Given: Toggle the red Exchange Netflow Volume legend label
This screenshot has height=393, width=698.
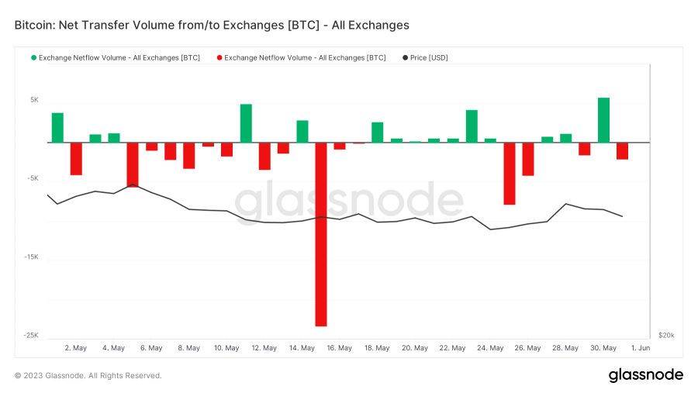Looking at the screenshot, I should click(x=305, y=58).
